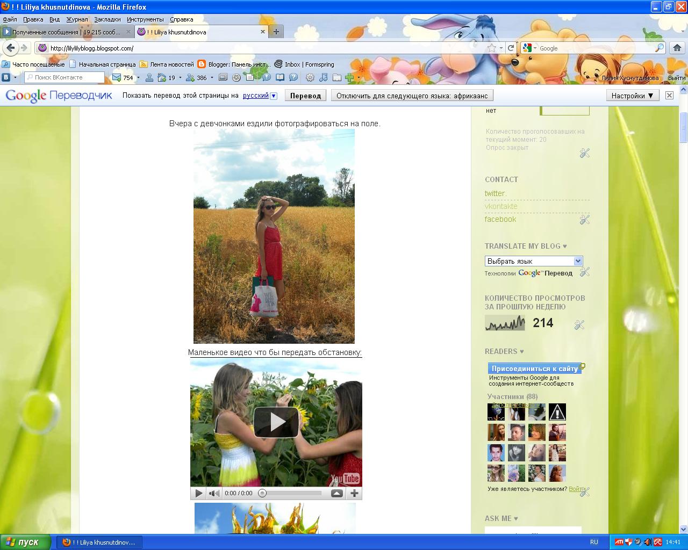This screenshot has width=688, height=550.
Task: Open the Правка menu
Action: point(33,19)
